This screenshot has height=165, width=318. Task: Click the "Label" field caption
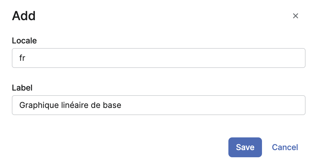point(22,88)
